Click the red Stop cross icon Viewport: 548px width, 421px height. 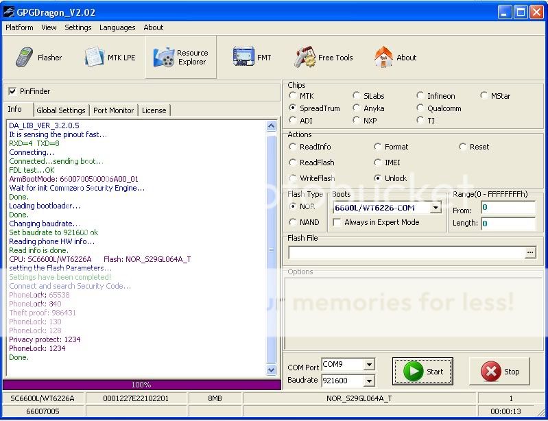pyautogui.click(x=490, y=372)
